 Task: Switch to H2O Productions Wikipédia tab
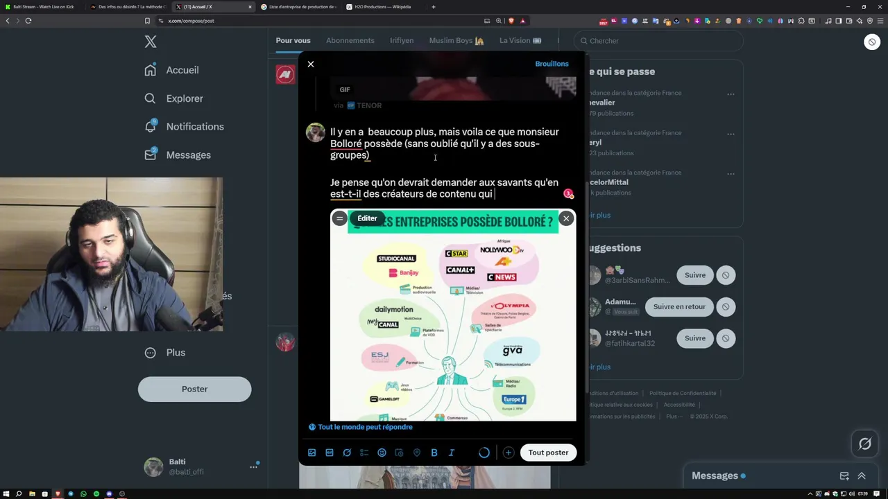[384, 7]
